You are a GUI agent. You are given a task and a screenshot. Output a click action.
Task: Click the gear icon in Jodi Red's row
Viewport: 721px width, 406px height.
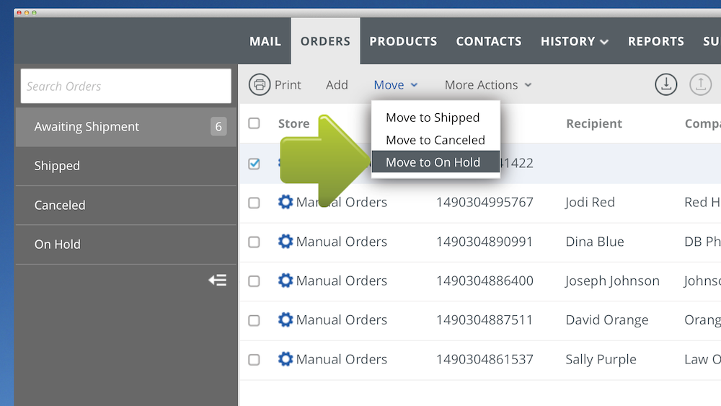coord(286,202)
